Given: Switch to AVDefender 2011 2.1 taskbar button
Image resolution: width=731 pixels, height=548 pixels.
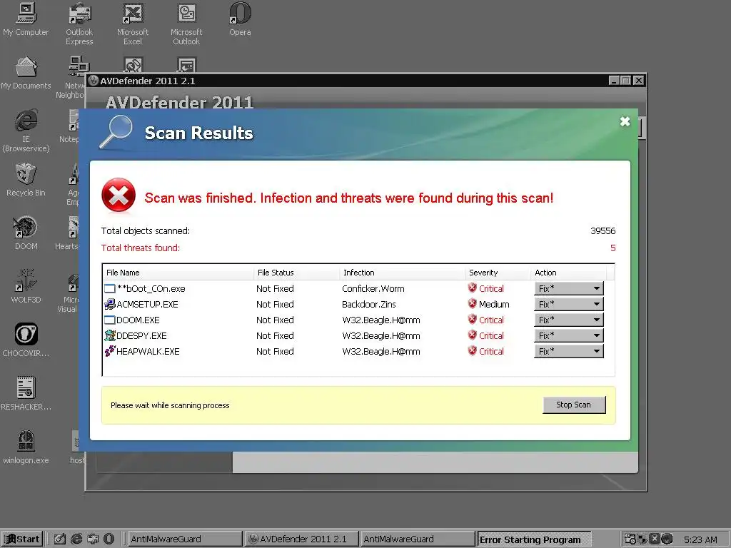Looking at the screenshot, I should pyautogui.click(x=302, y=539).
